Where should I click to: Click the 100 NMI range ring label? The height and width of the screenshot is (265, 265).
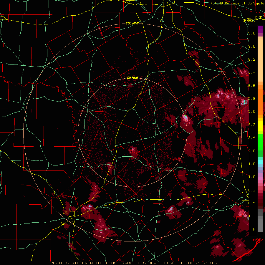pos(132,23)
